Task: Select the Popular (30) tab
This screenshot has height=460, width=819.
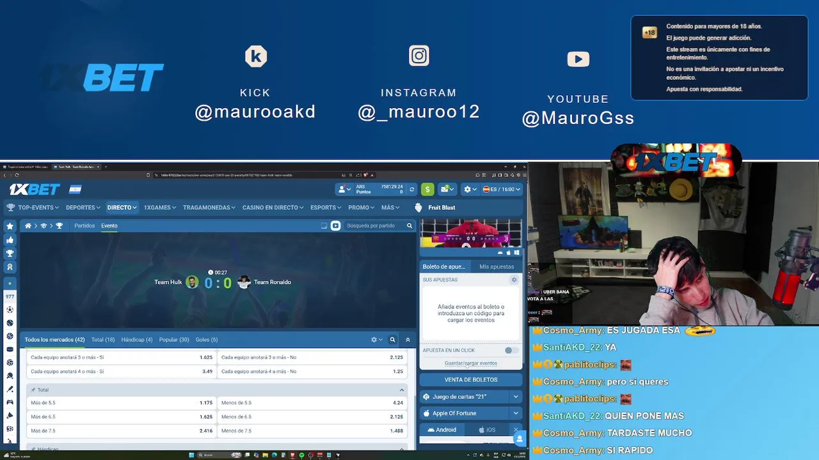Action: [x=174, y=340]
